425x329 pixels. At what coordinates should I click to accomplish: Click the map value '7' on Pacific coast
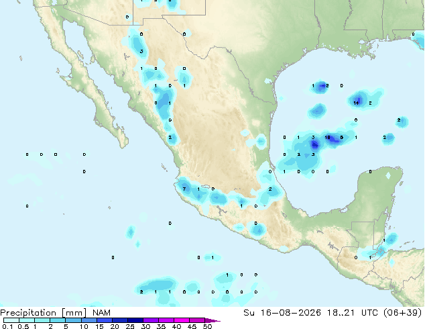tap(184, 189)
